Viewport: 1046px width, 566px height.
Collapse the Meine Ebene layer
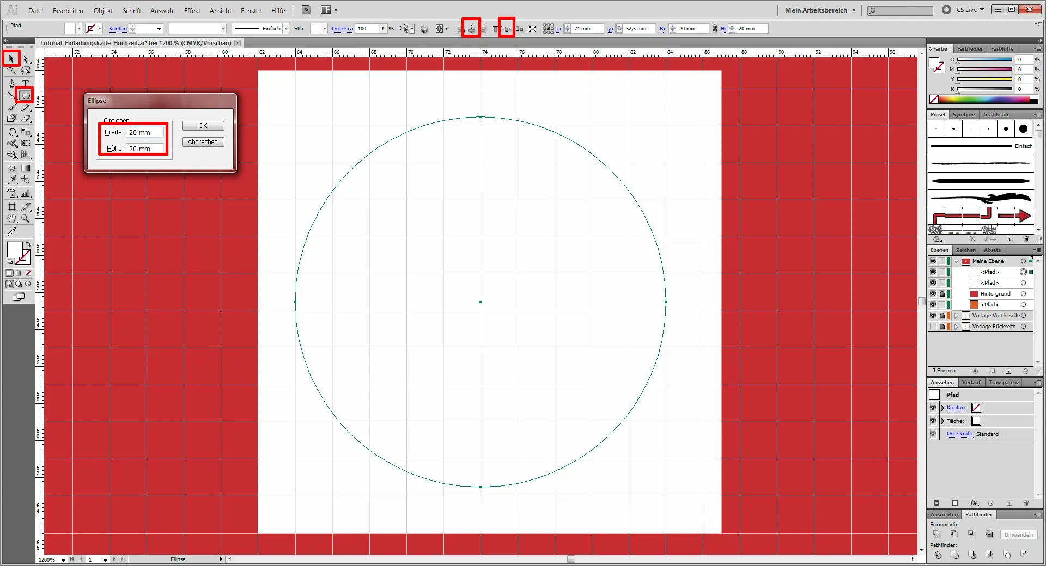956,261
